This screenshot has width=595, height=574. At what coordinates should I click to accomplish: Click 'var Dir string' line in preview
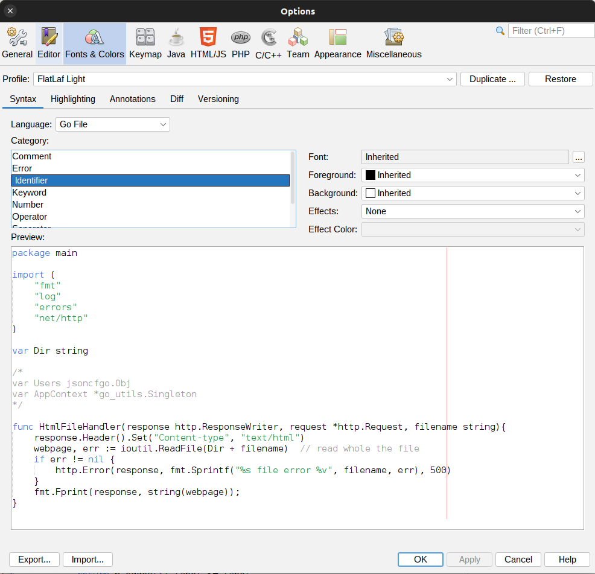pos(50,351)
